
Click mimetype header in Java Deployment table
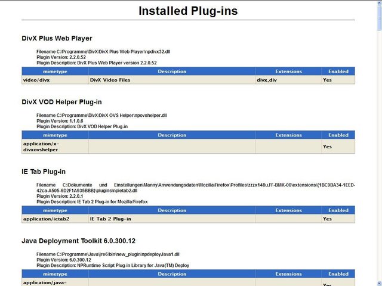(x=55, y=274)
